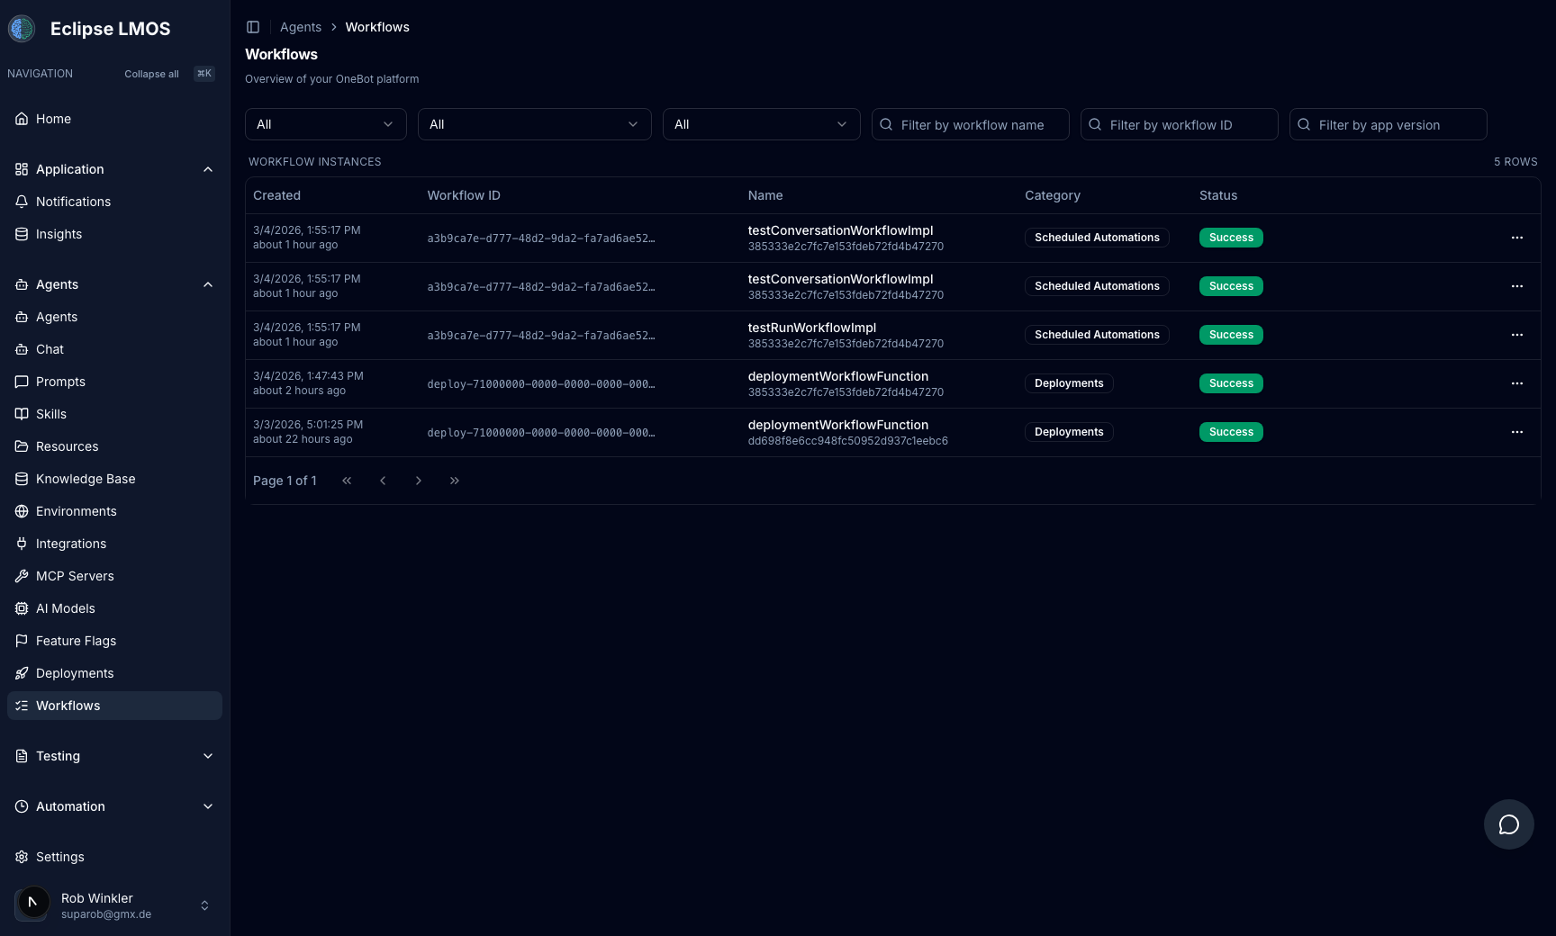1556x936 pixels.
Task: Focus Filter by workflow ID field
Action: coord(1180,124)
